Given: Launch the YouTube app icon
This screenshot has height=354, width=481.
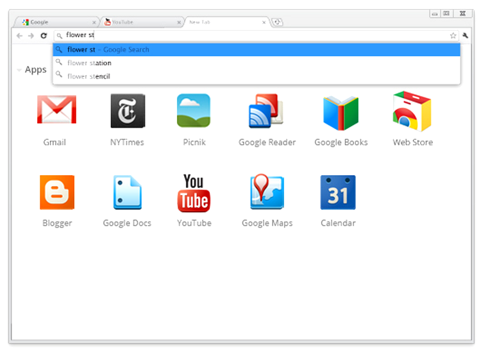Looking at the screenshot, I should (194, 193).
